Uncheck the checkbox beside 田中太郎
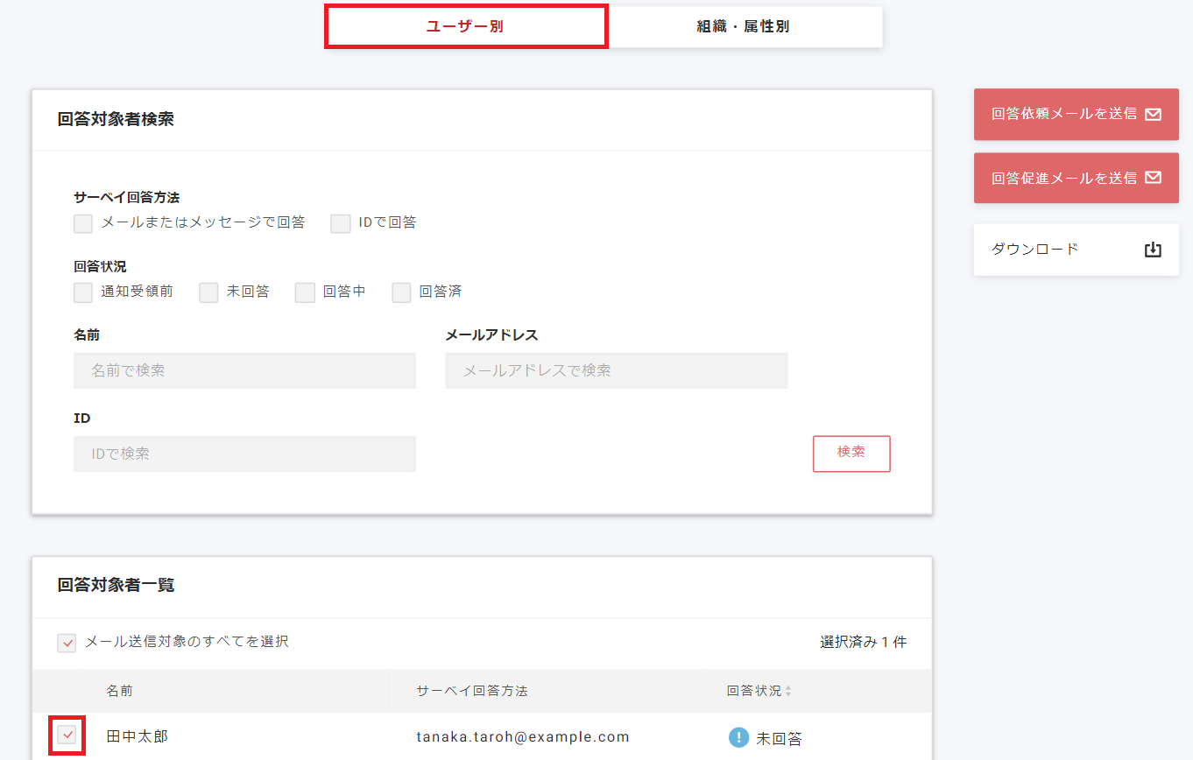 67,735
